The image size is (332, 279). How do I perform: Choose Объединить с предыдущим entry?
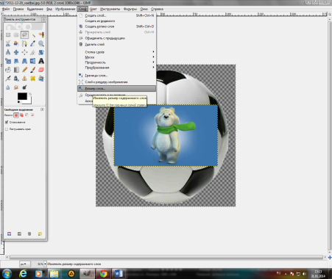(116, 38)
